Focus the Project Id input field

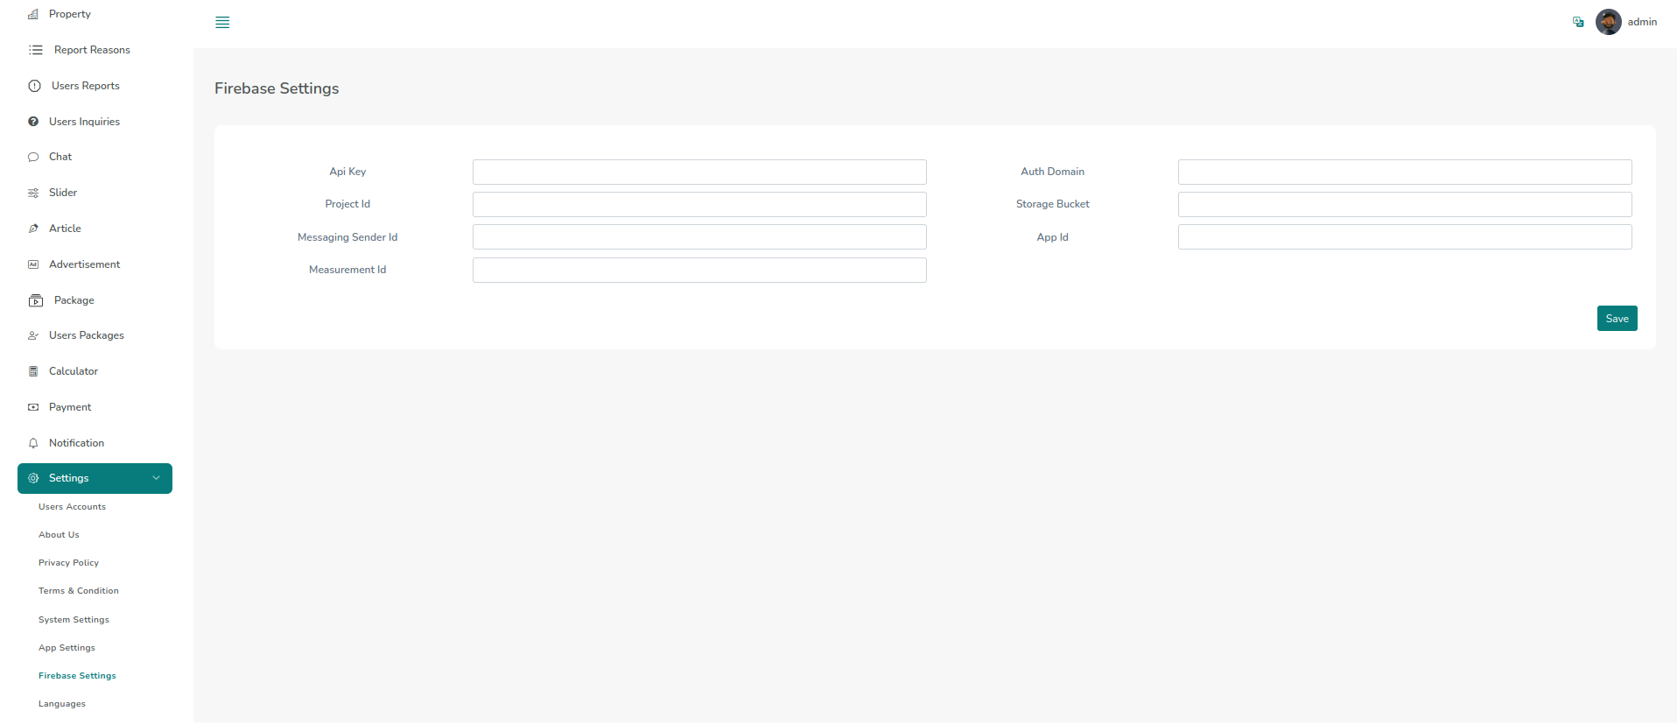coord(699,204)
